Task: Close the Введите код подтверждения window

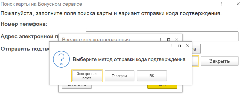Action: 177,40
